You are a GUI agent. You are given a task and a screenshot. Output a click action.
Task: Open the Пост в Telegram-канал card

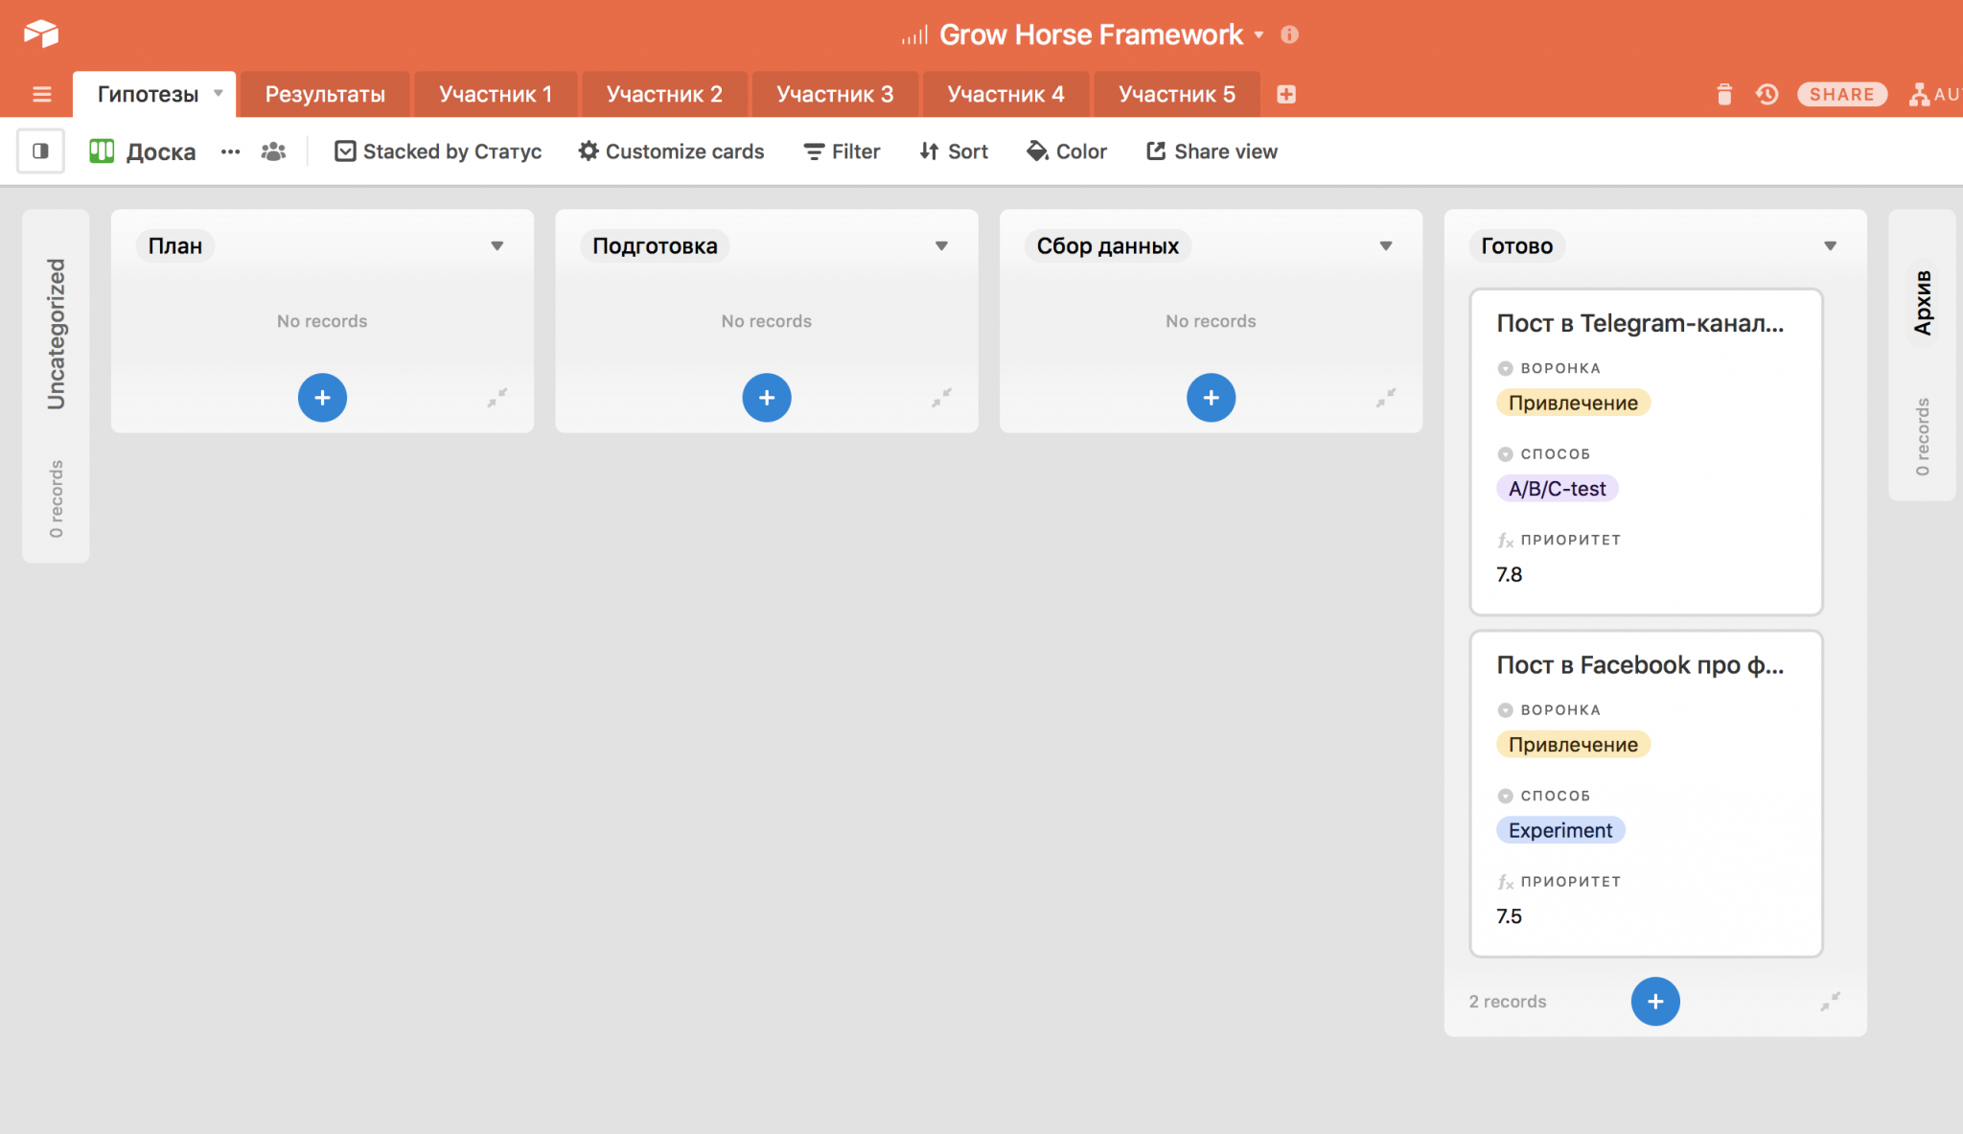[x=1639, y=324]
